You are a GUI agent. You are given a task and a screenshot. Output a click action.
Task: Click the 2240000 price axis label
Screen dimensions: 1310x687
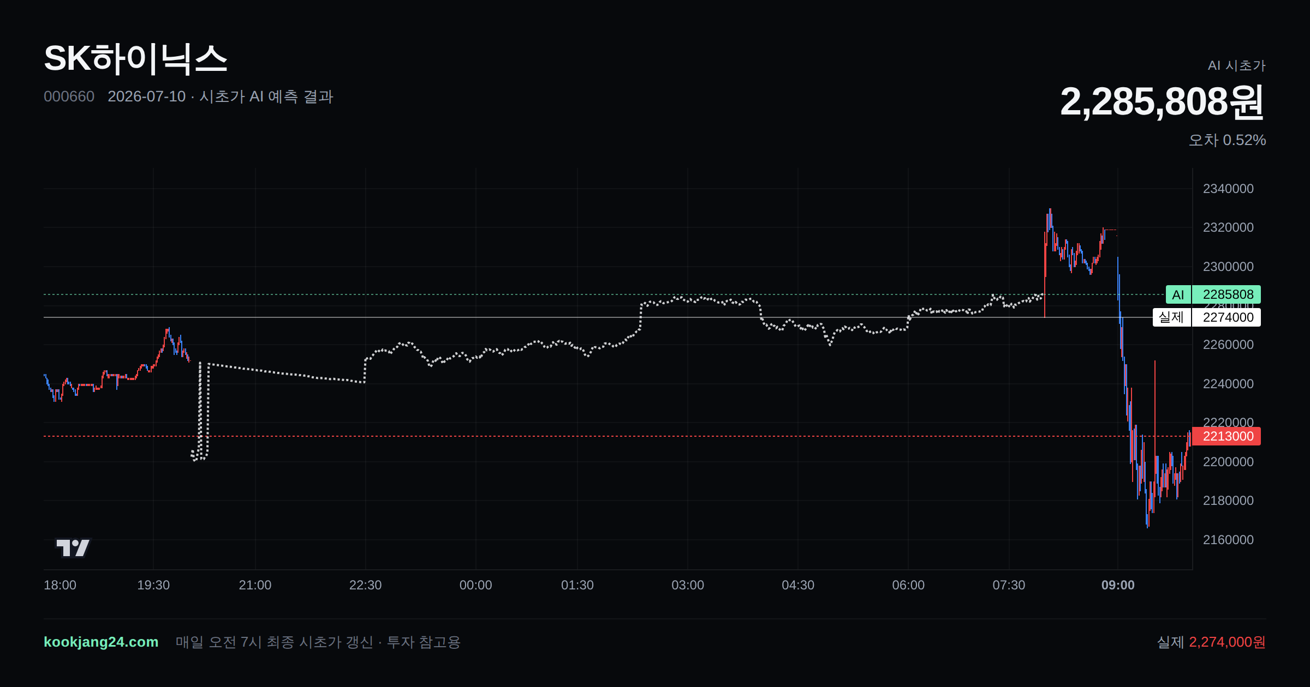pyautogui.click(x=1228, y=384)
